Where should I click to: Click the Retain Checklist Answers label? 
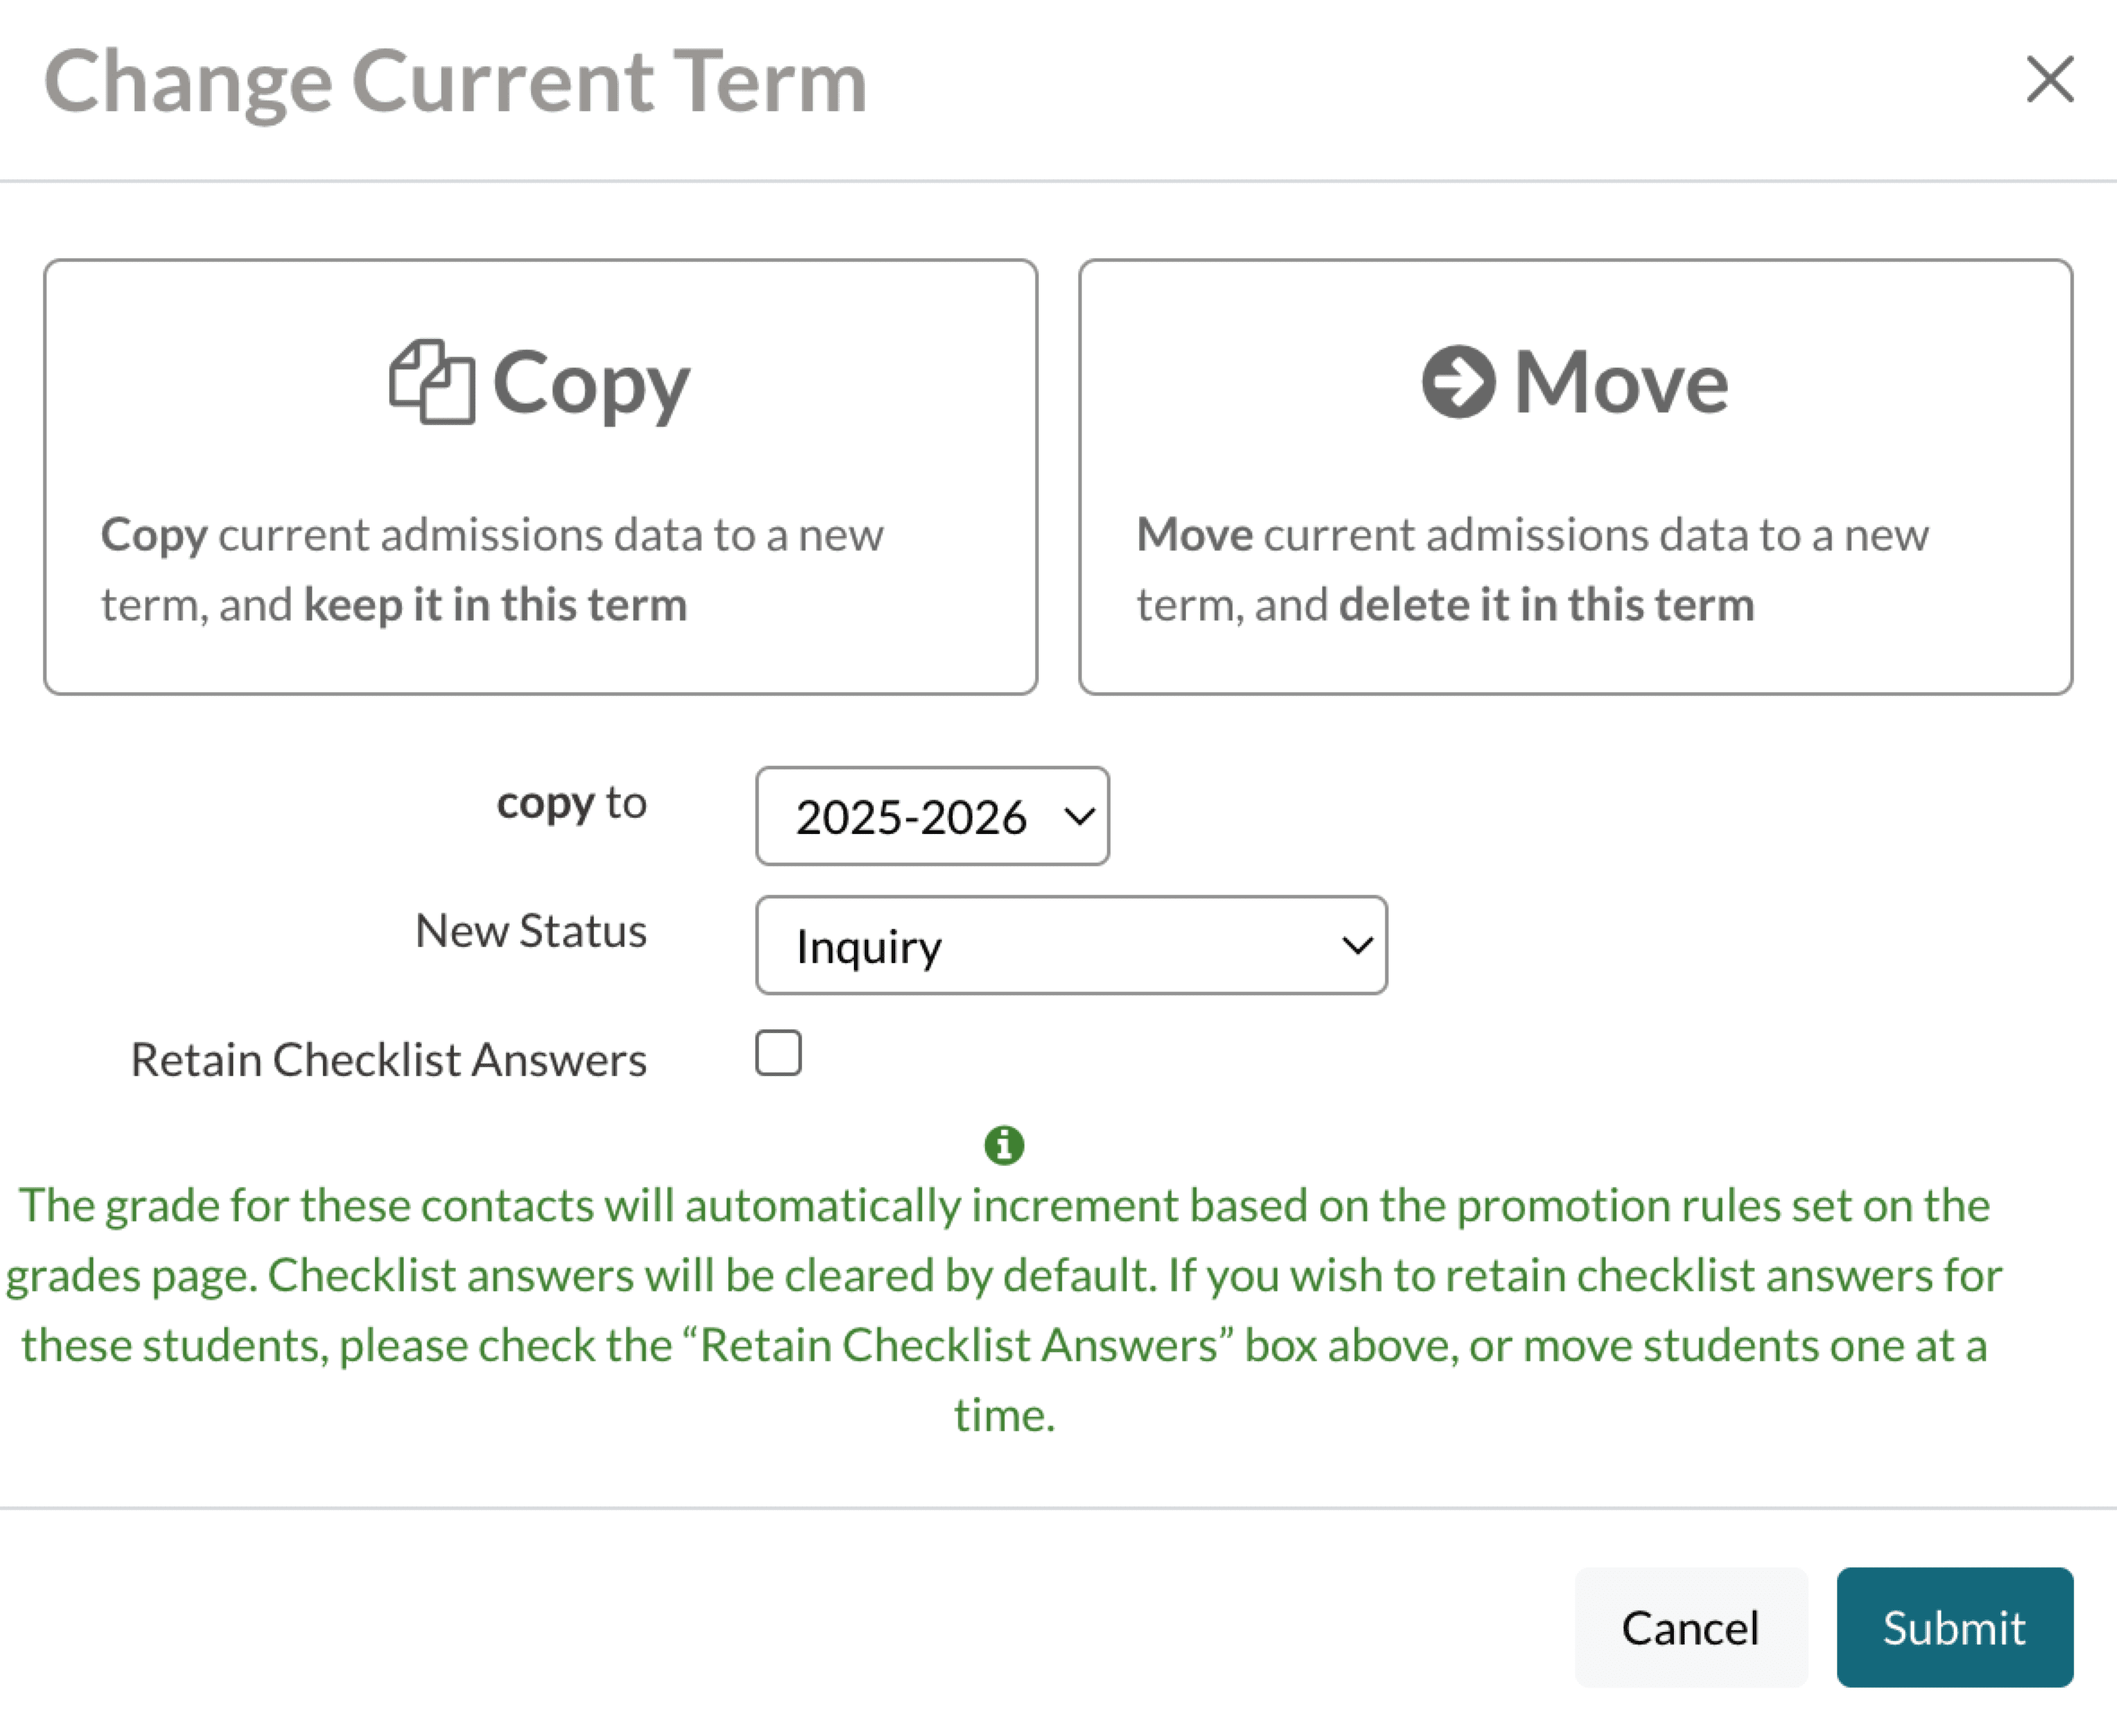[x=388, y=1060]
